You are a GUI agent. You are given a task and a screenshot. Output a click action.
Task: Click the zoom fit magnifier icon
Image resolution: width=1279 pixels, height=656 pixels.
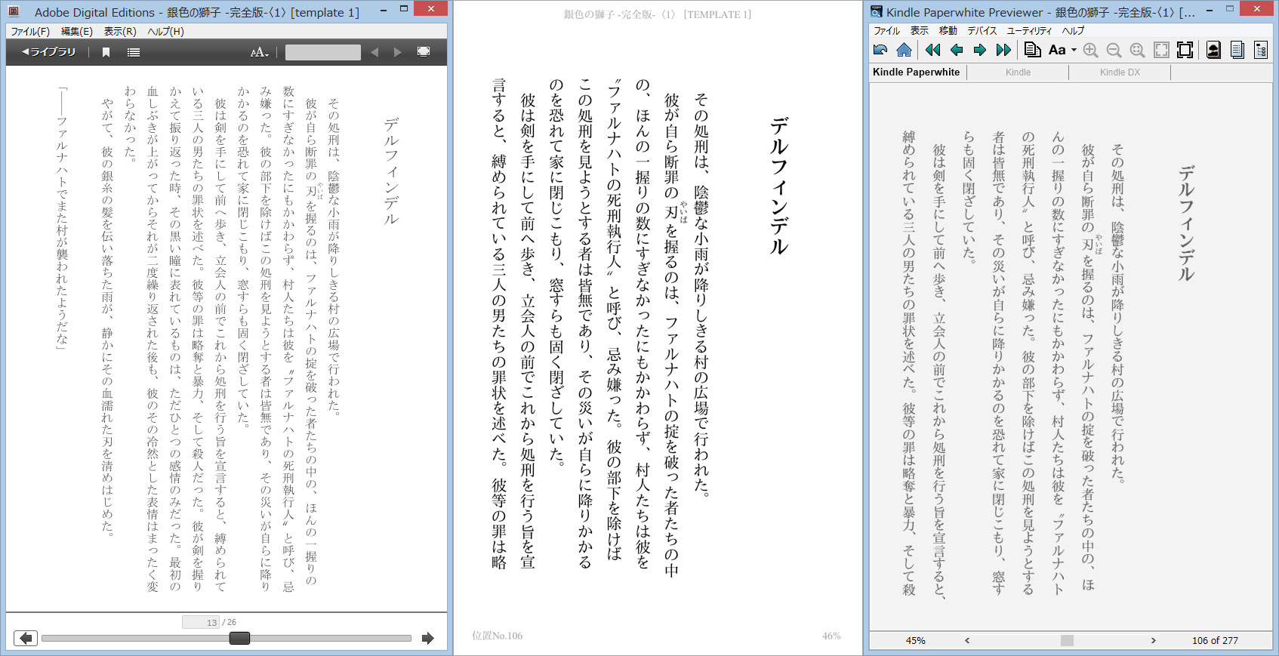(x=1137, y=50)
